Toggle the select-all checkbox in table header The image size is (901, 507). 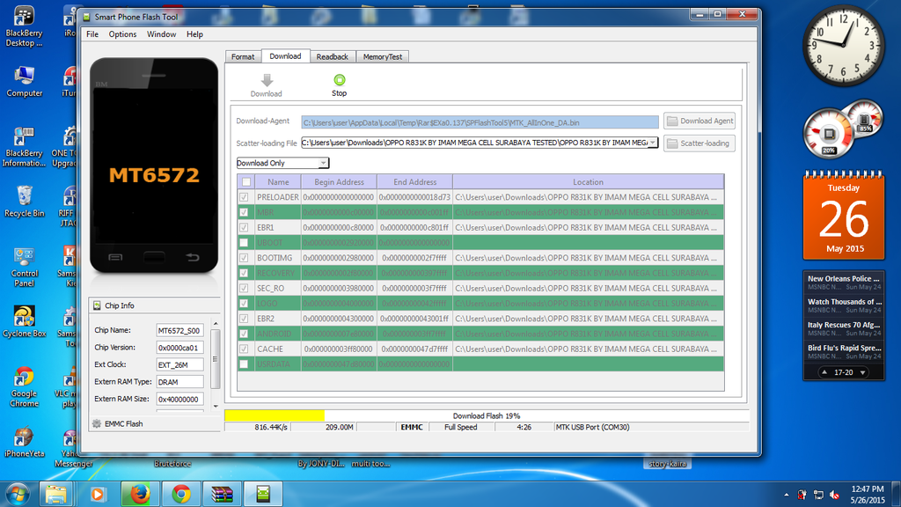point(245,182)
